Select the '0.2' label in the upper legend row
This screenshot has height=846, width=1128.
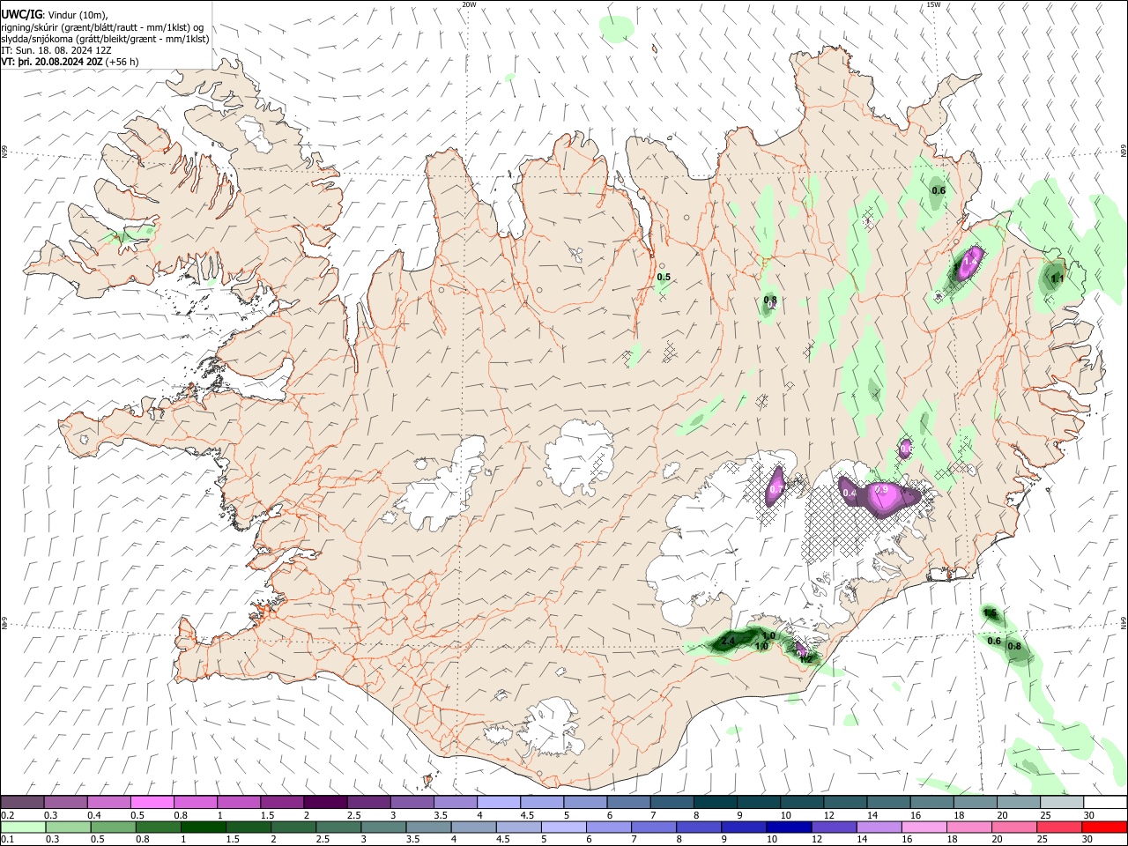(x=7, y=815)
